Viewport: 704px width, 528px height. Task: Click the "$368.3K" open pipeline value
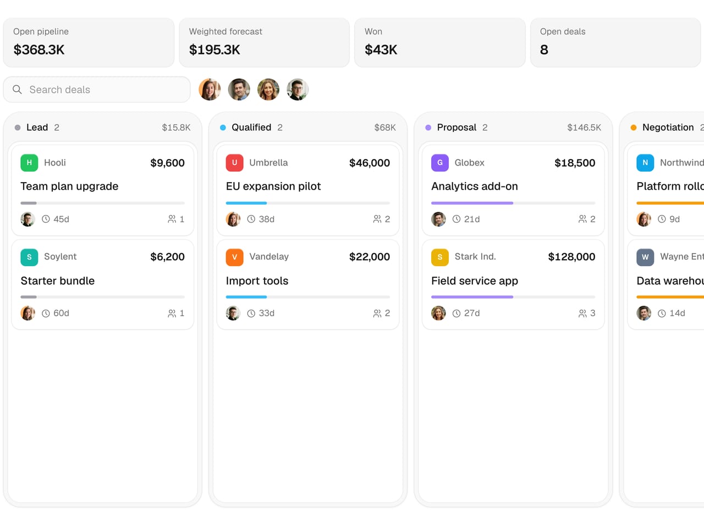pos(39,50)
